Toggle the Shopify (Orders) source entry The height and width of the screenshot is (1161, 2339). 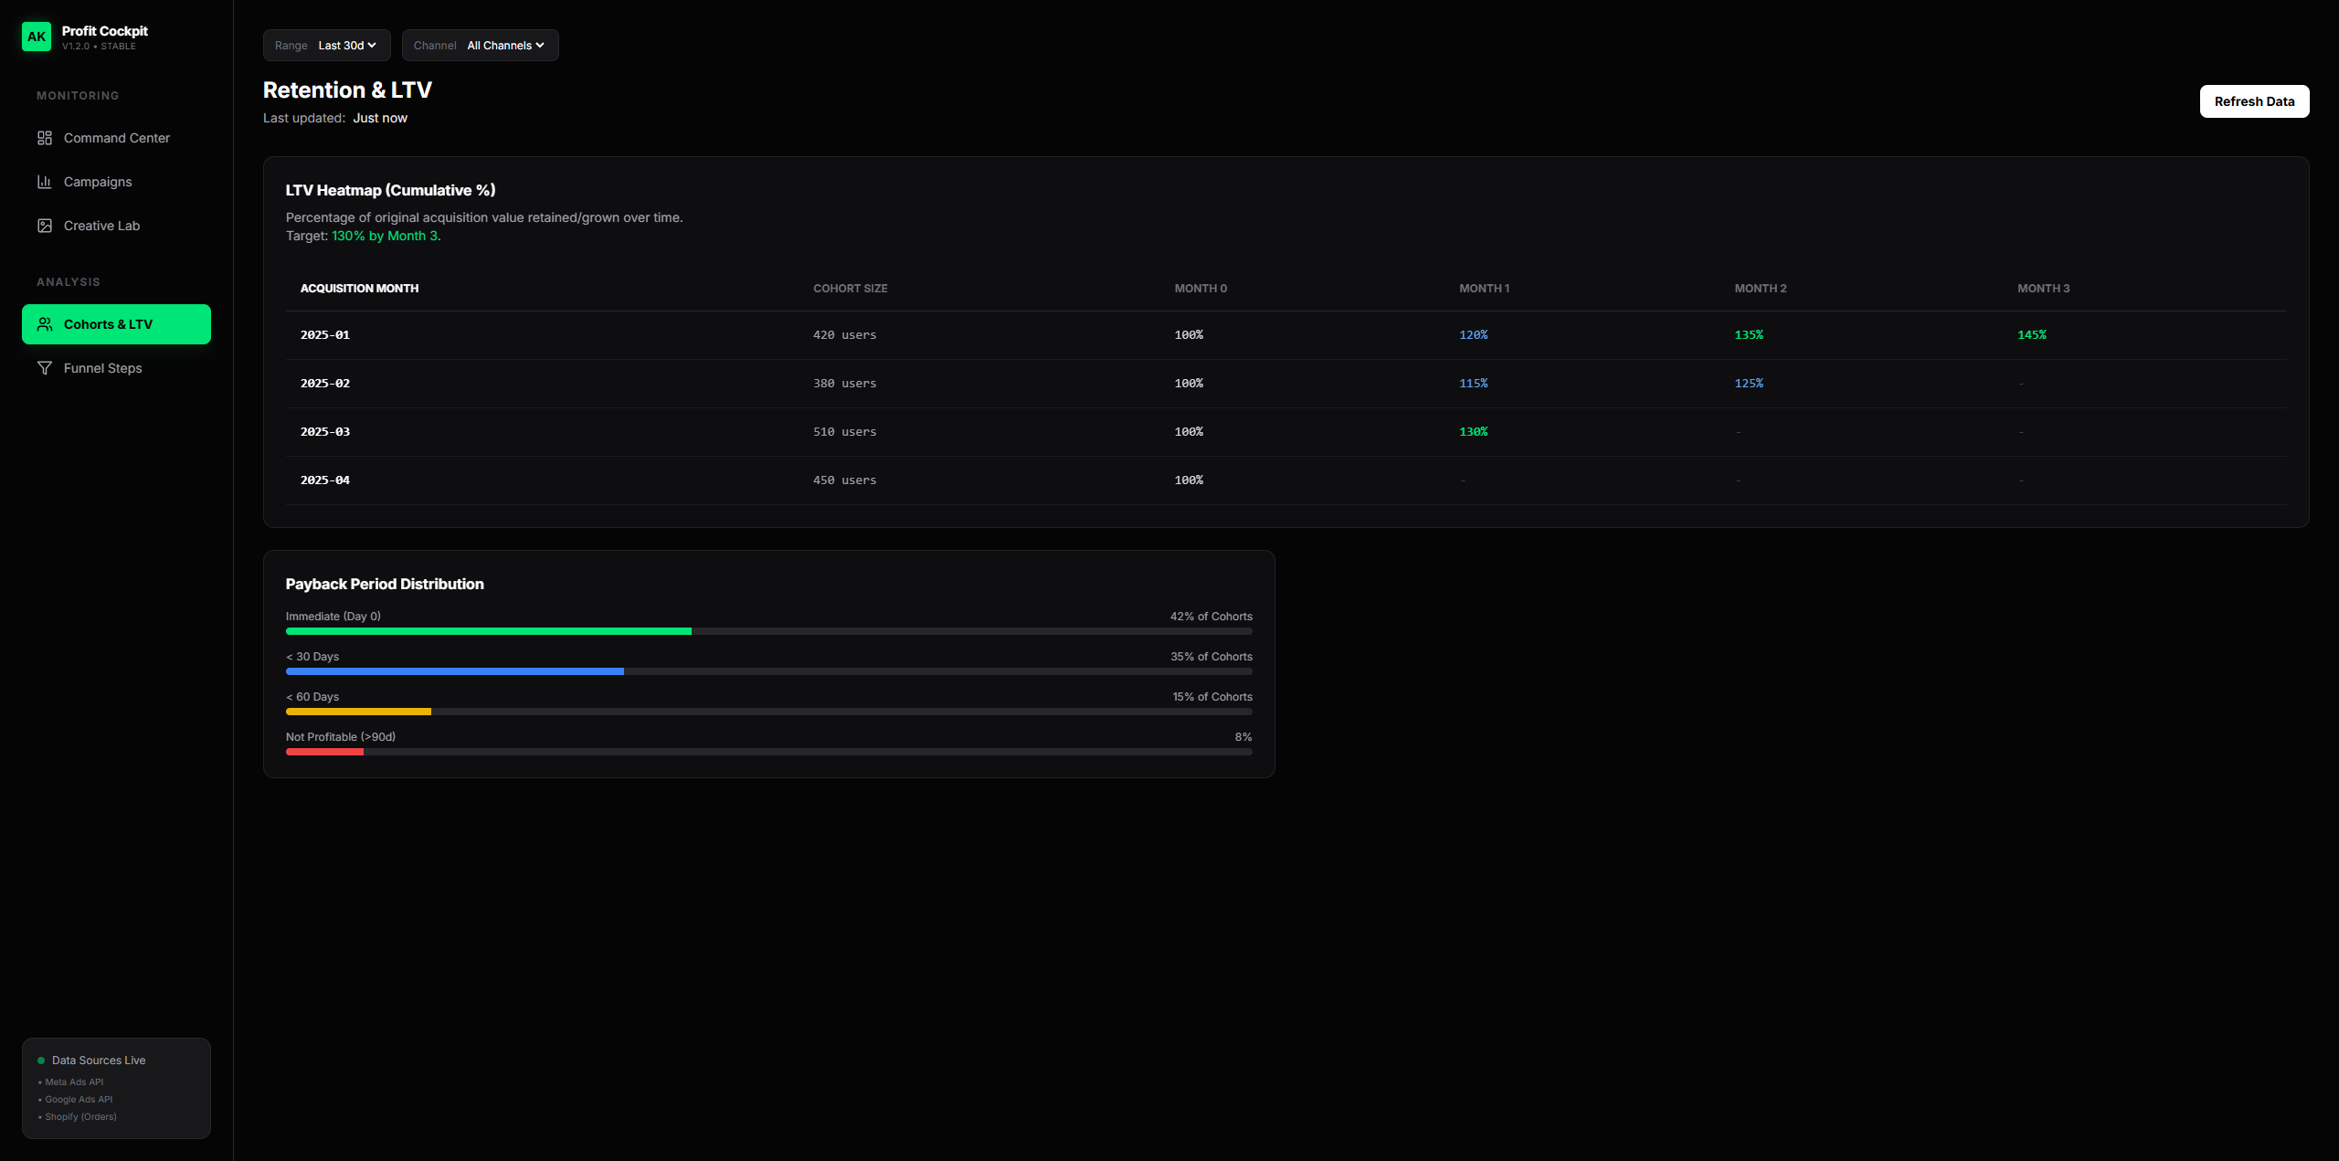(80, 1116)
